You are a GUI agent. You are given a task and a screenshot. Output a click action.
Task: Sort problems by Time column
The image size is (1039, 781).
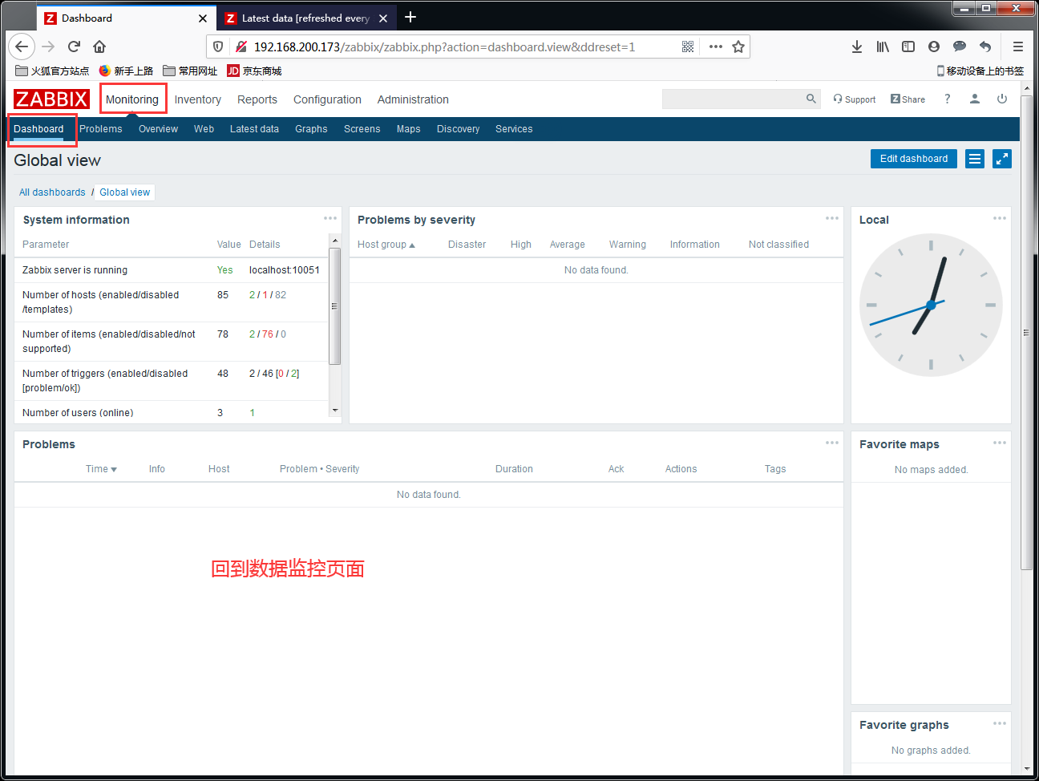pos(101,469)
